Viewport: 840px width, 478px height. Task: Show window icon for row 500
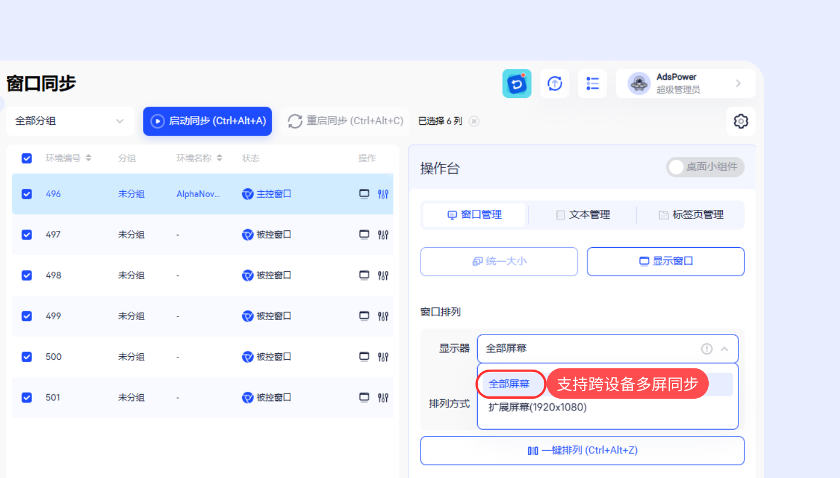[x=364, y=357]
